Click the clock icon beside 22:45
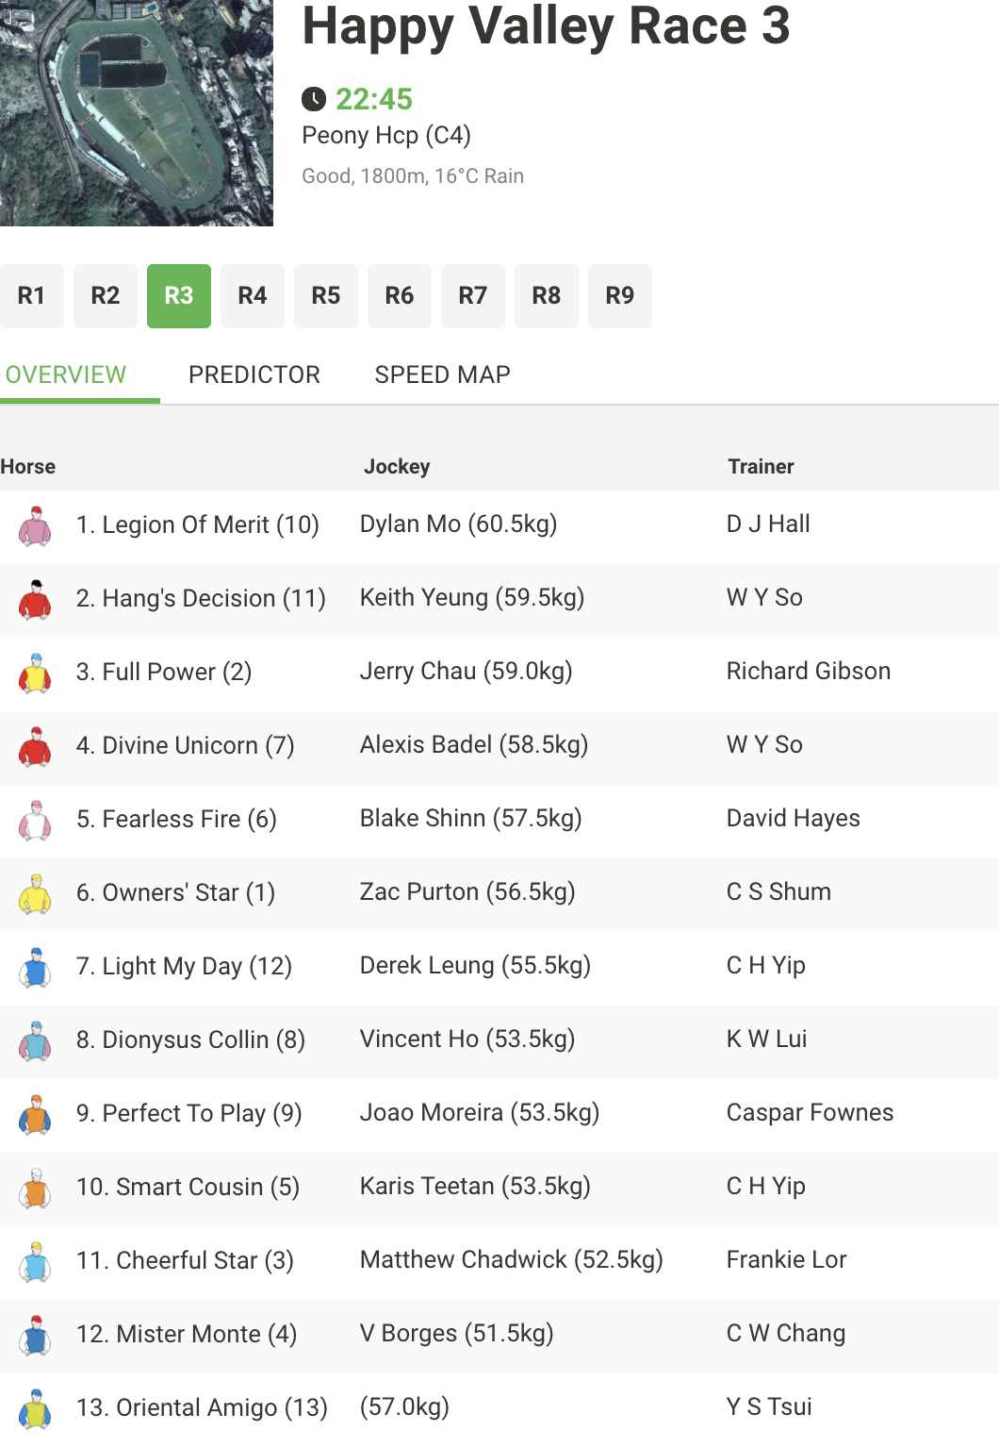The width and height of the screenshot is (999, 1447). pyautogui.click(x=314, y=99)
